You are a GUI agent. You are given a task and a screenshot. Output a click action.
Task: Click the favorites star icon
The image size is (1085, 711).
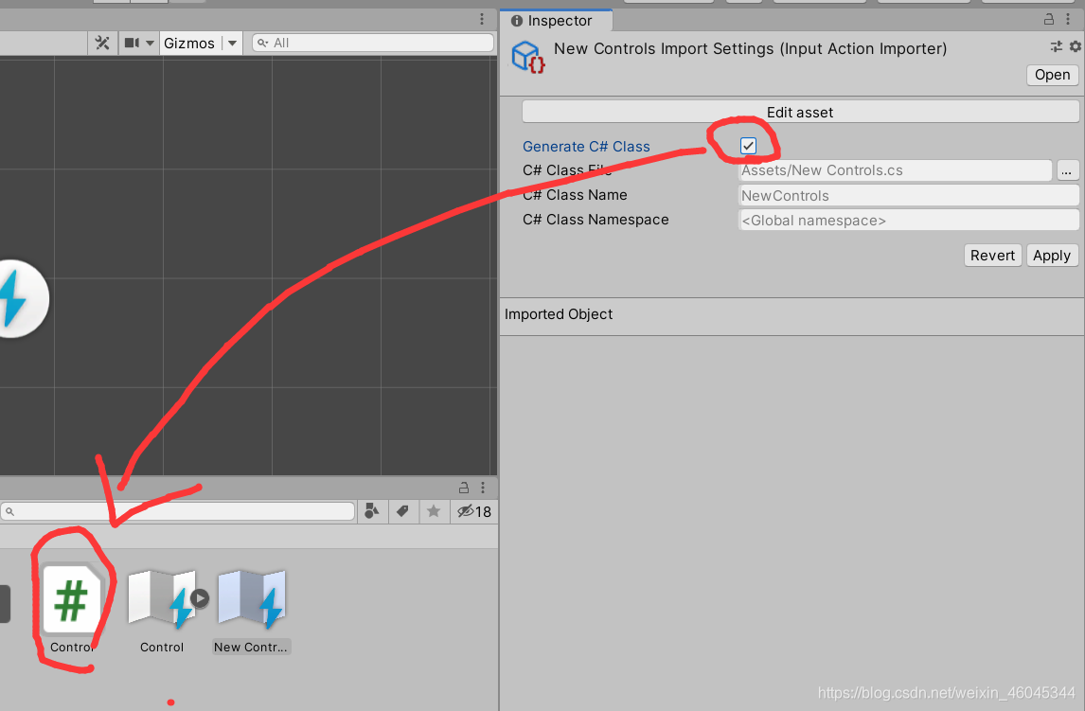434,511
